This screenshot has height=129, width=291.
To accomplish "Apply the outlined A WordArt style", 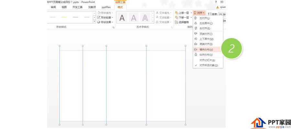I will [145, 17].
